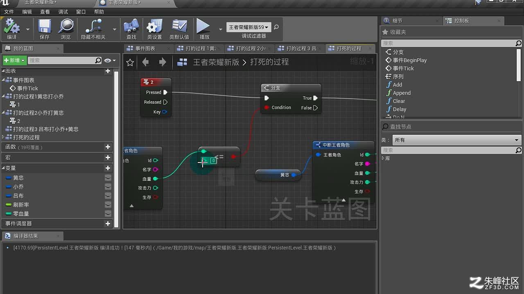Open play options dropdown arrow
The image size is (524, 294).
click(x=221, y=29)
